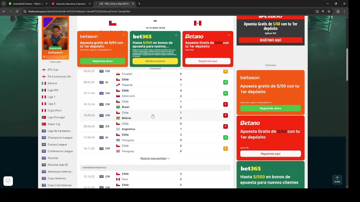The image size is (360, 202).
Task: Open the Copa América sidebar link
Action: 57,178
